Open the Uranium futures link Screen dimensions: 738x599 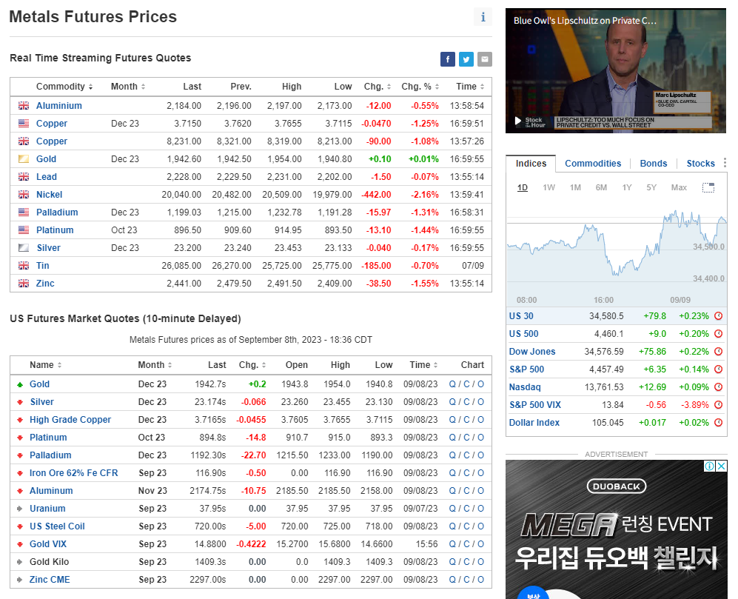[47, 509]
